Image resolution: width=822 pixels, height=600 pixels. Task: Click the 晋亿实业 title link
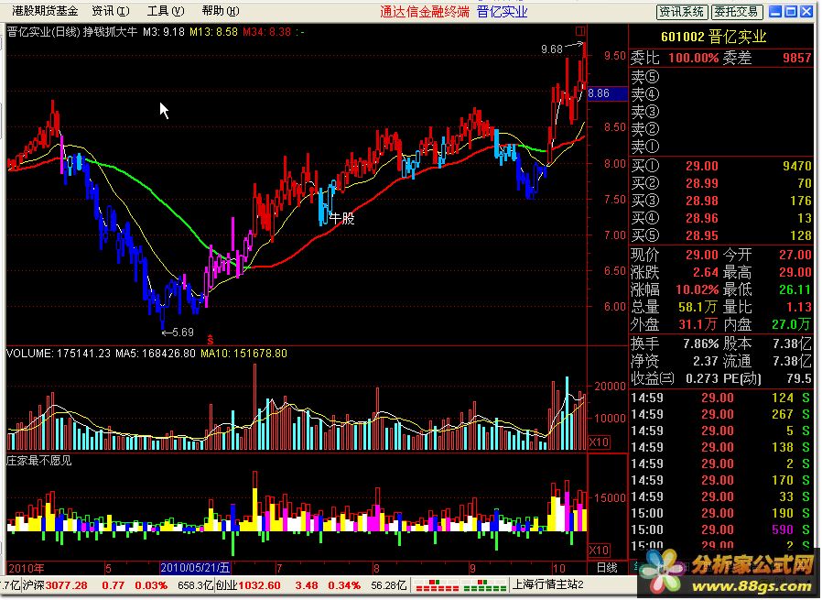coord(502,12)
